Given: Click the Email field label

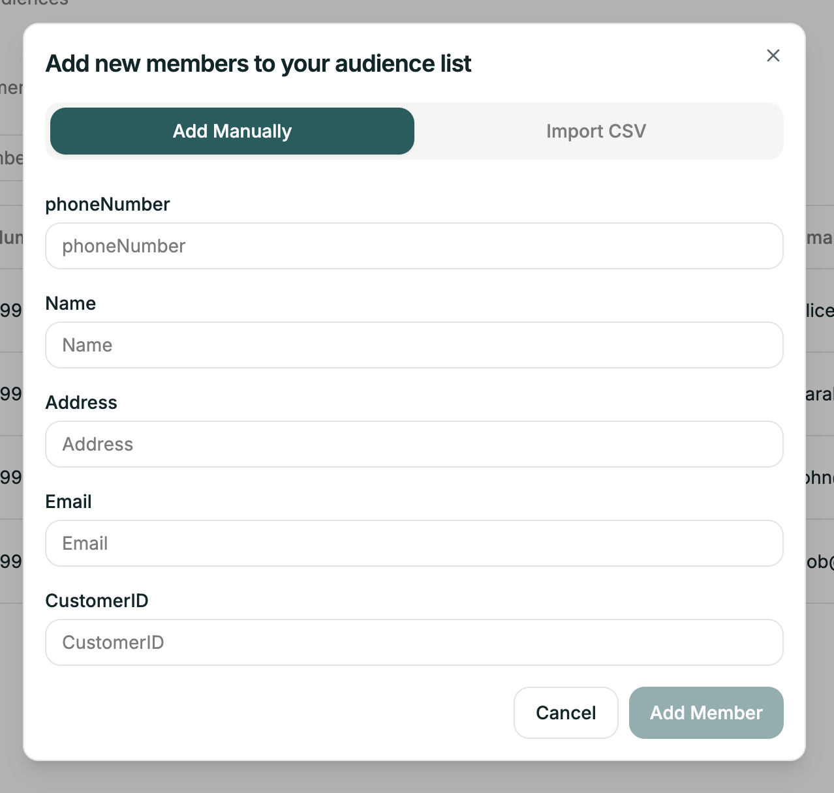Looking at the screenshot, I should 68,501.
